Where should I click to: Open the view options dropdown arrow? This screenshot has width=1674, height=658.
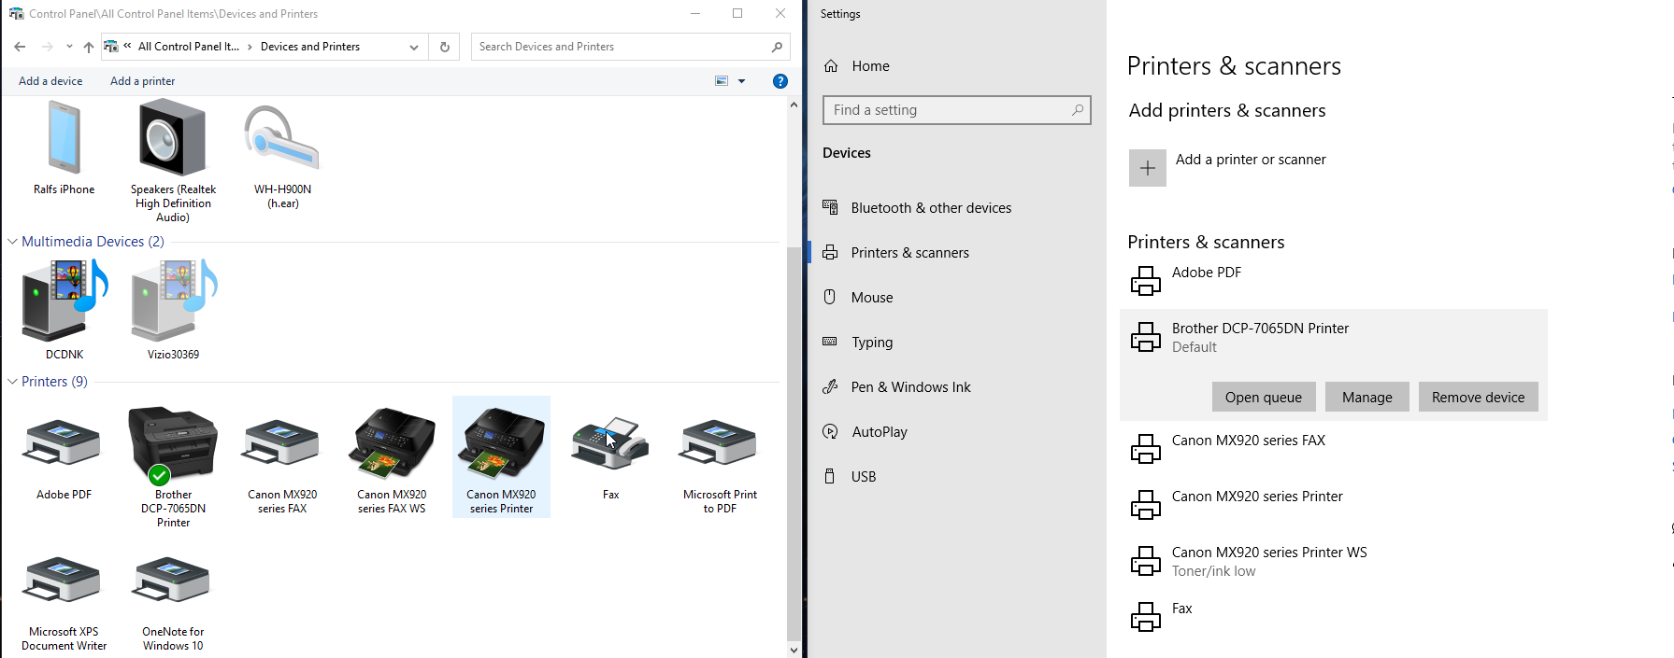click(x=742, y=81)
